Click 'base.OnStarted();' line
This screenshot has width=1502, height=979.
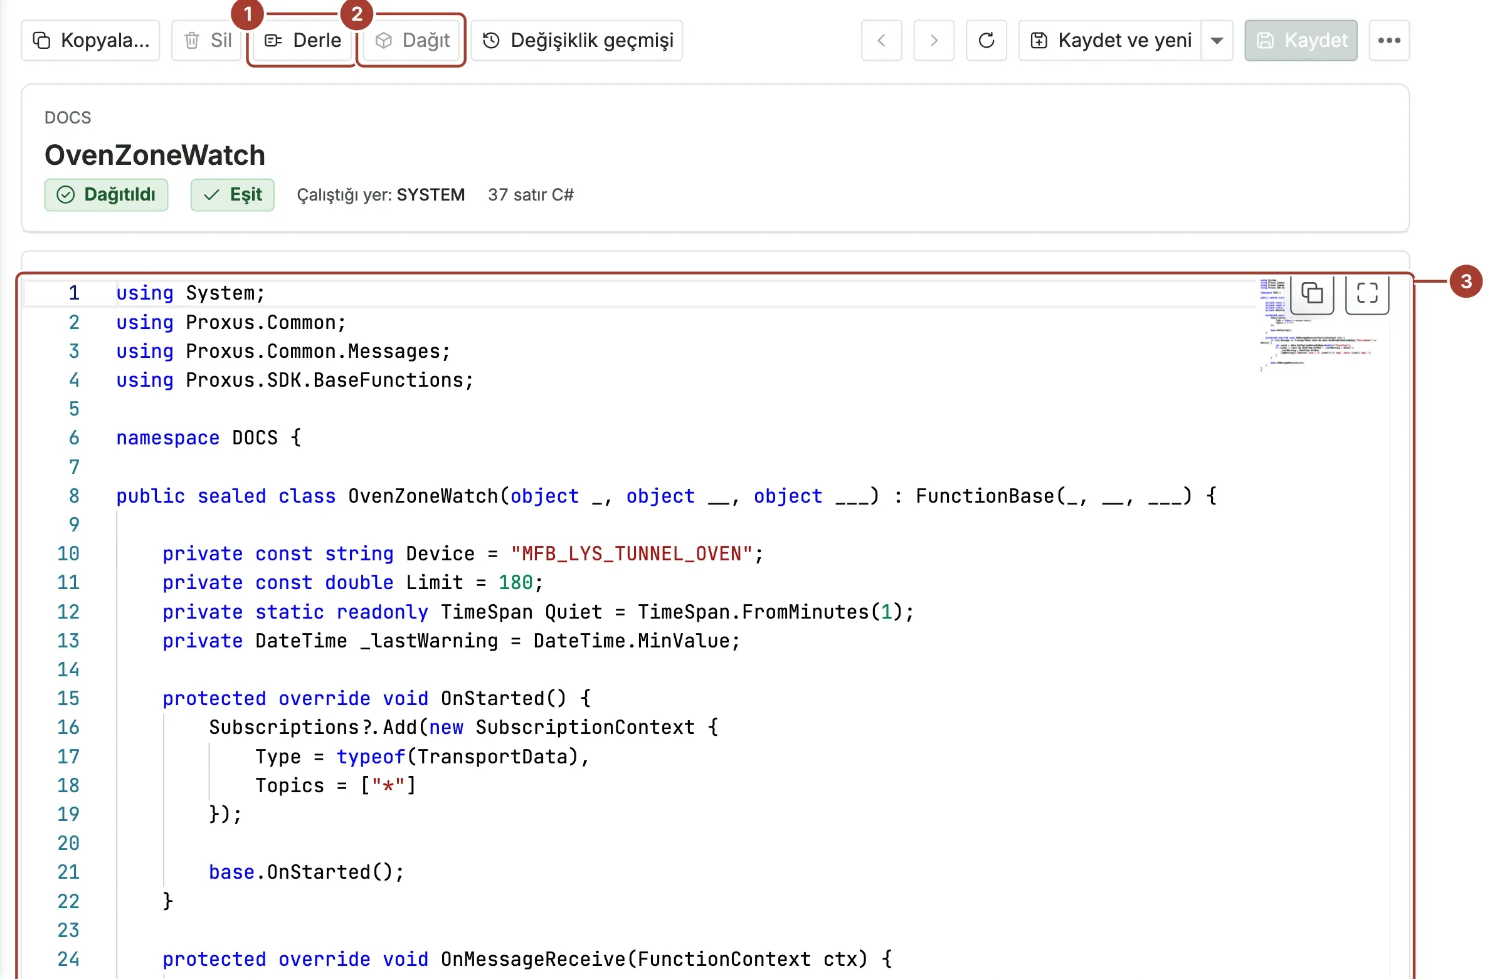pyautogui.click(x=307, y=872)
